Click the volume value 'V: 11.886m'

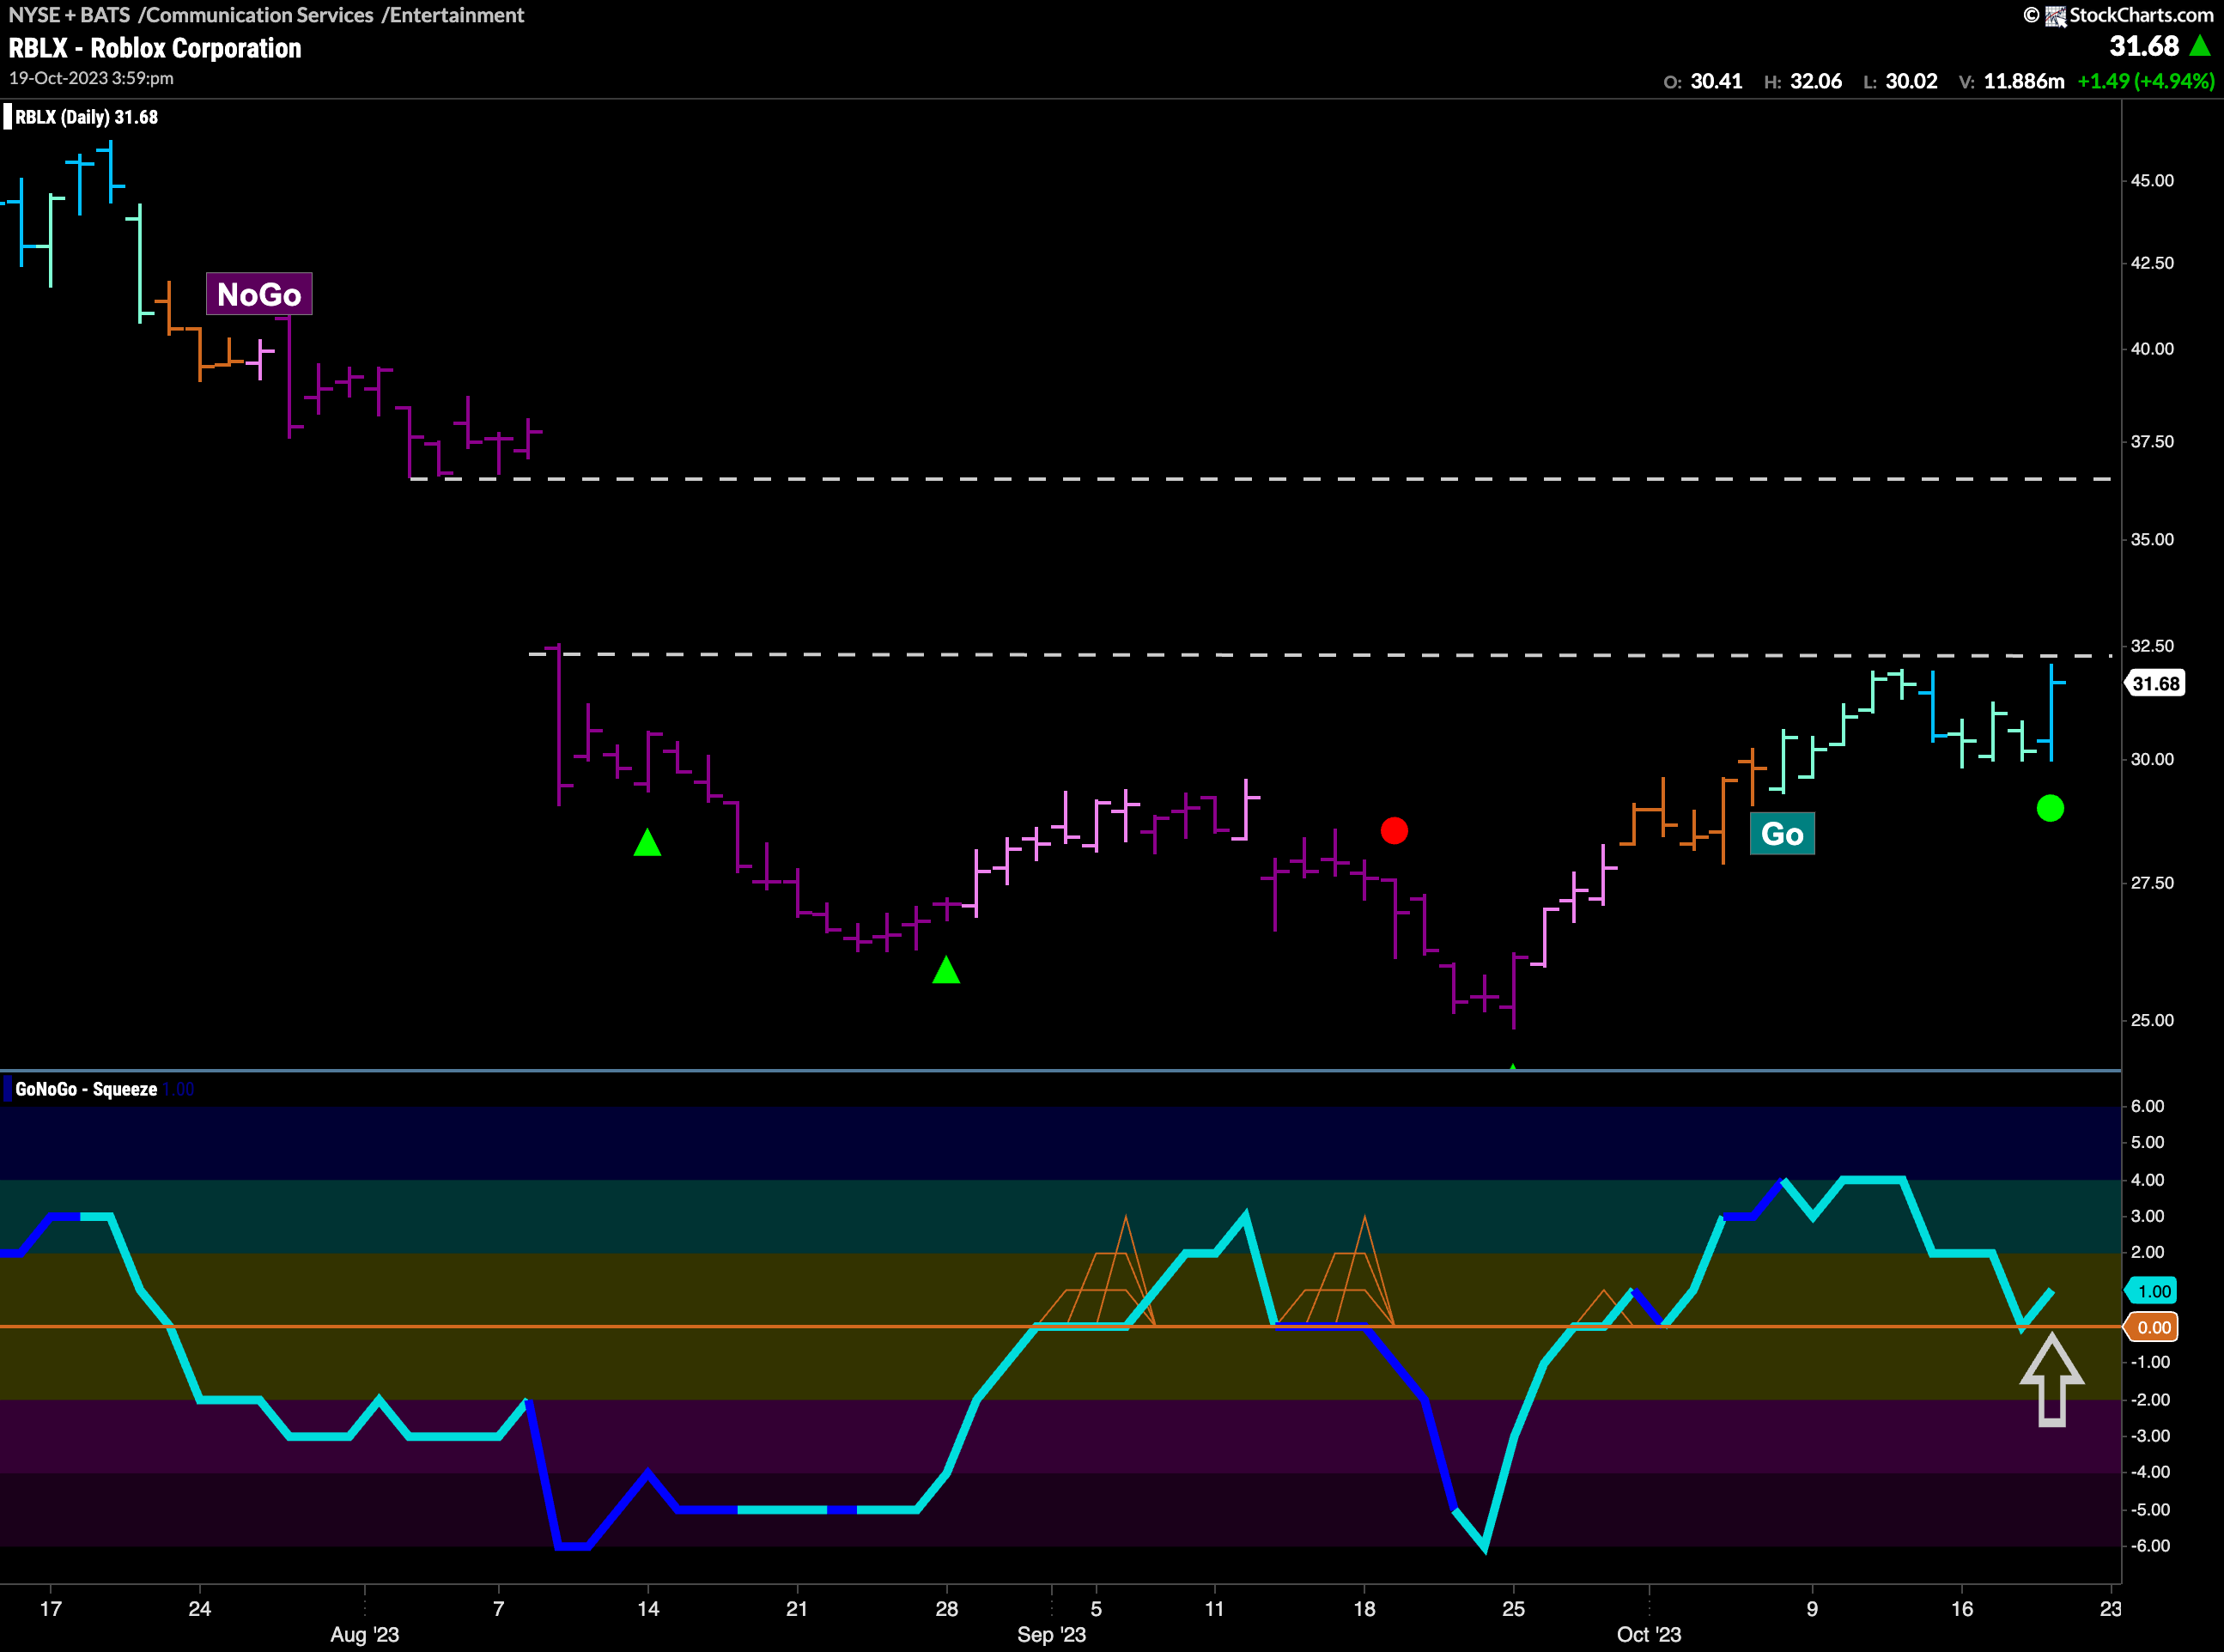2011,81
